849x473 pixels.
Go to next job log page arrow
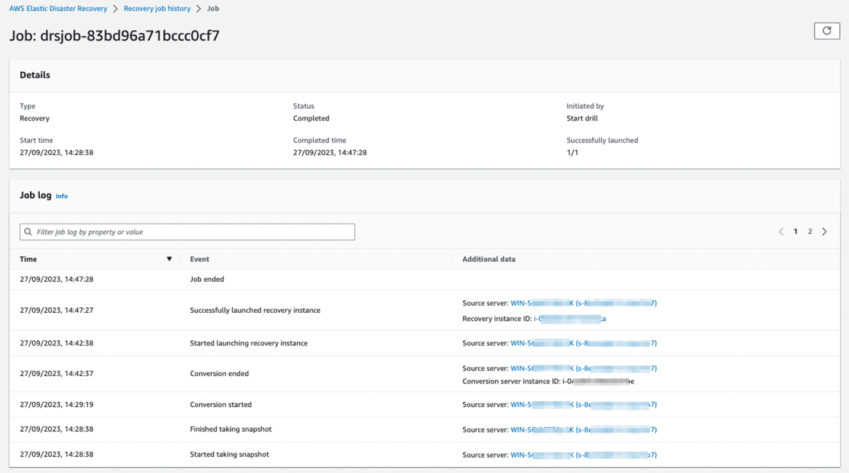pyautogui.click(x=825, y=231)
